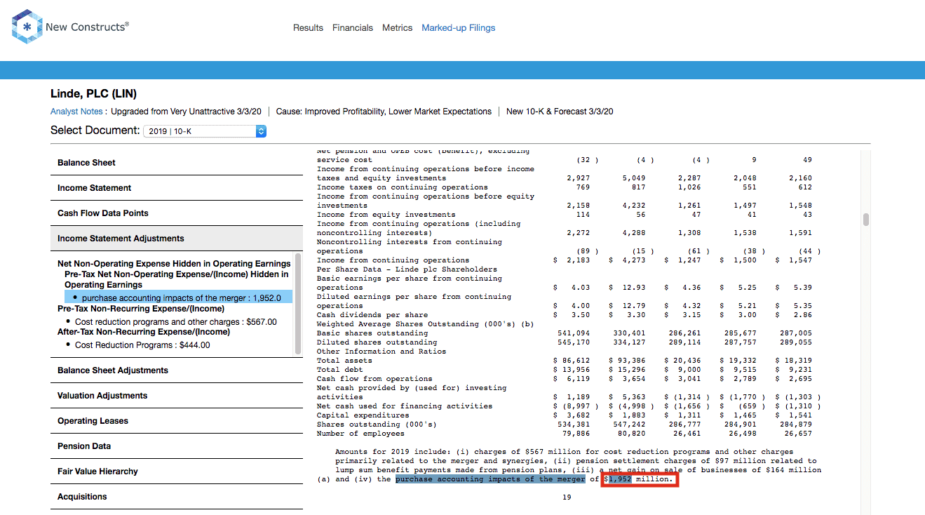
Task: Expand the Balance Sheet section
Action: click(x=177, y=163)
